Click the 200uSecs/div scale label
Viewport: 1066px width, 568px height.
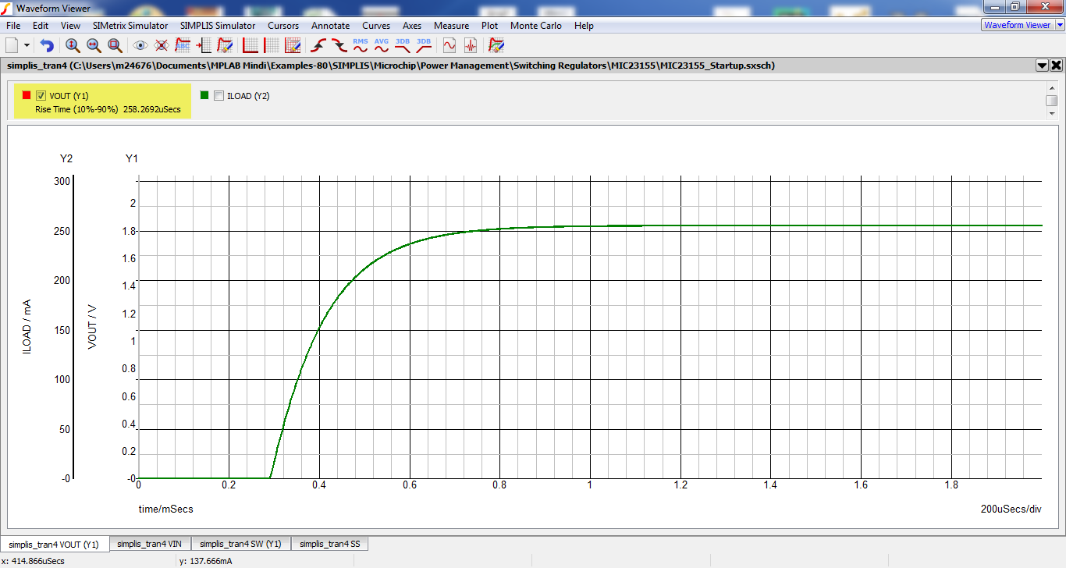[1011, 509]
